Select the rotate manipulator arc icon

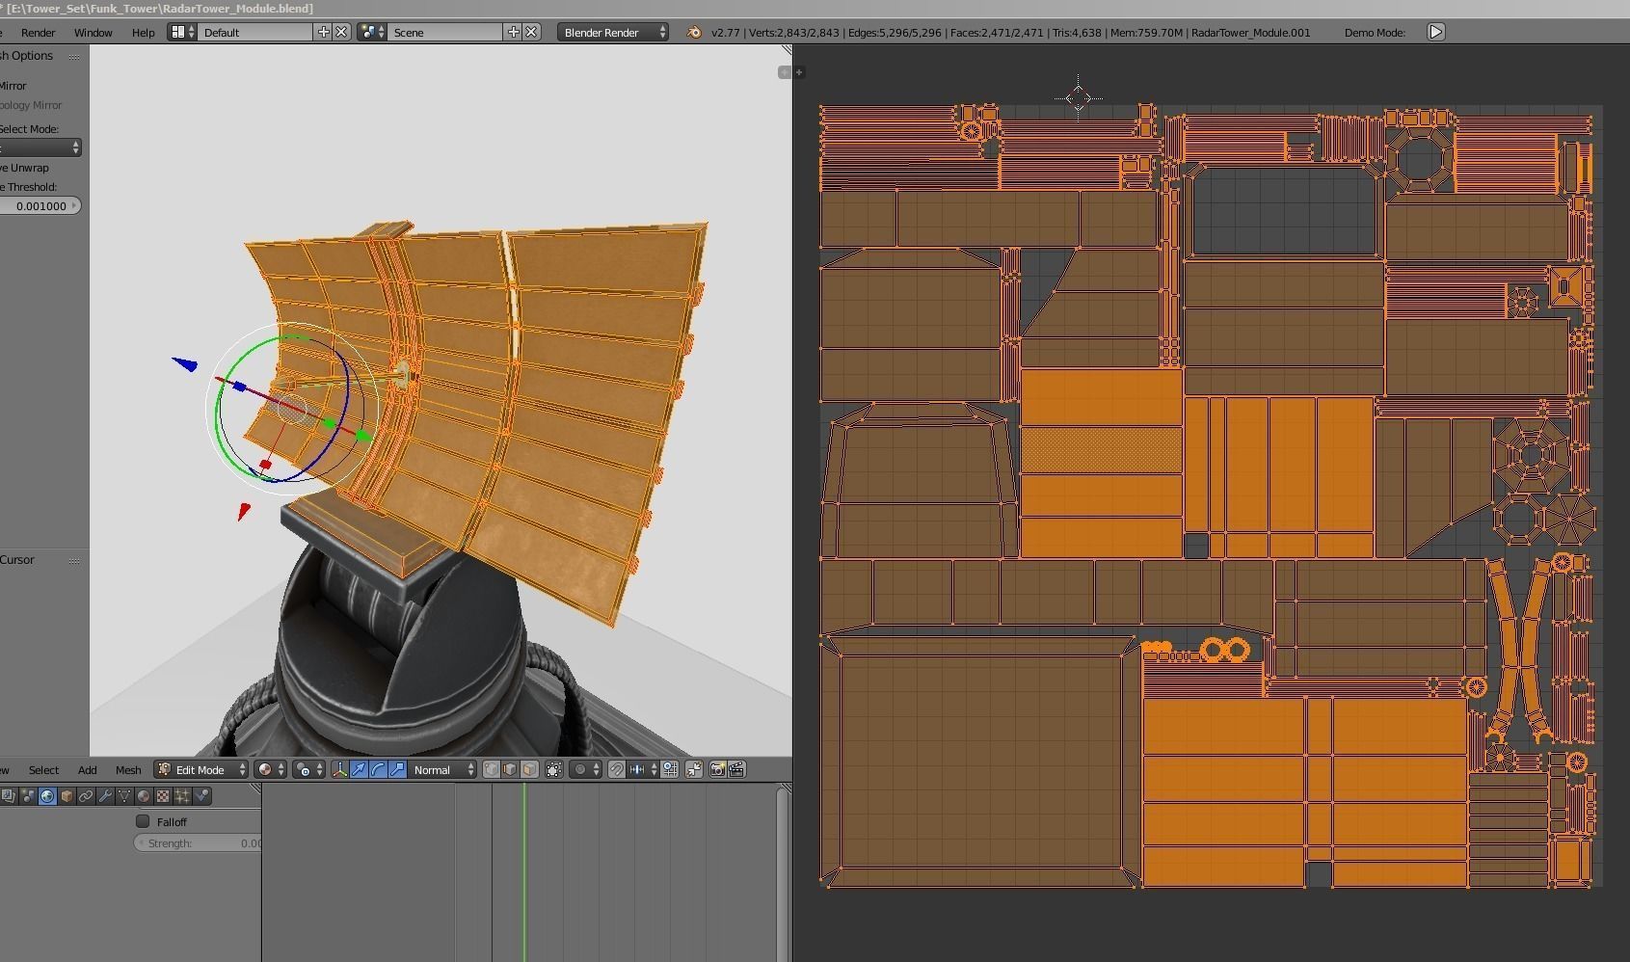pyautogui.click(x=378, y=769)
